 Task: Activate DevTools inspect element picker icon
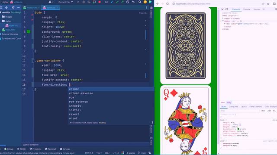[x=222, y=9]
